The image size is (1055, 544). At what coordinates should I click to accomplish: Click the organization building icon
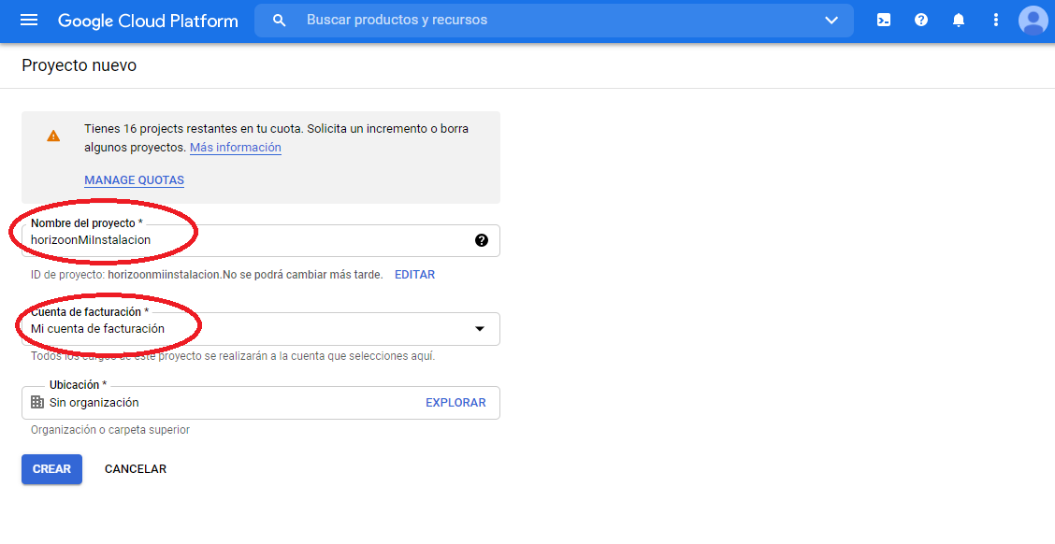point(37,402)
